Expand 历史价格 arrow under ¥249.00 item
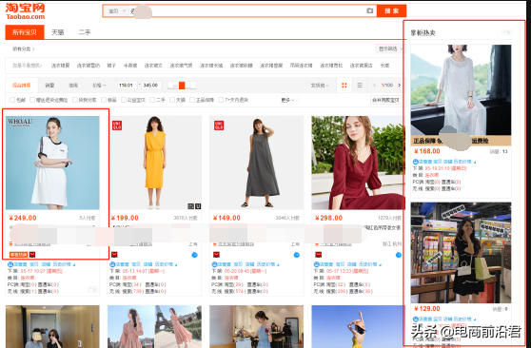This screenshot has width=531, height=348. 74,264
